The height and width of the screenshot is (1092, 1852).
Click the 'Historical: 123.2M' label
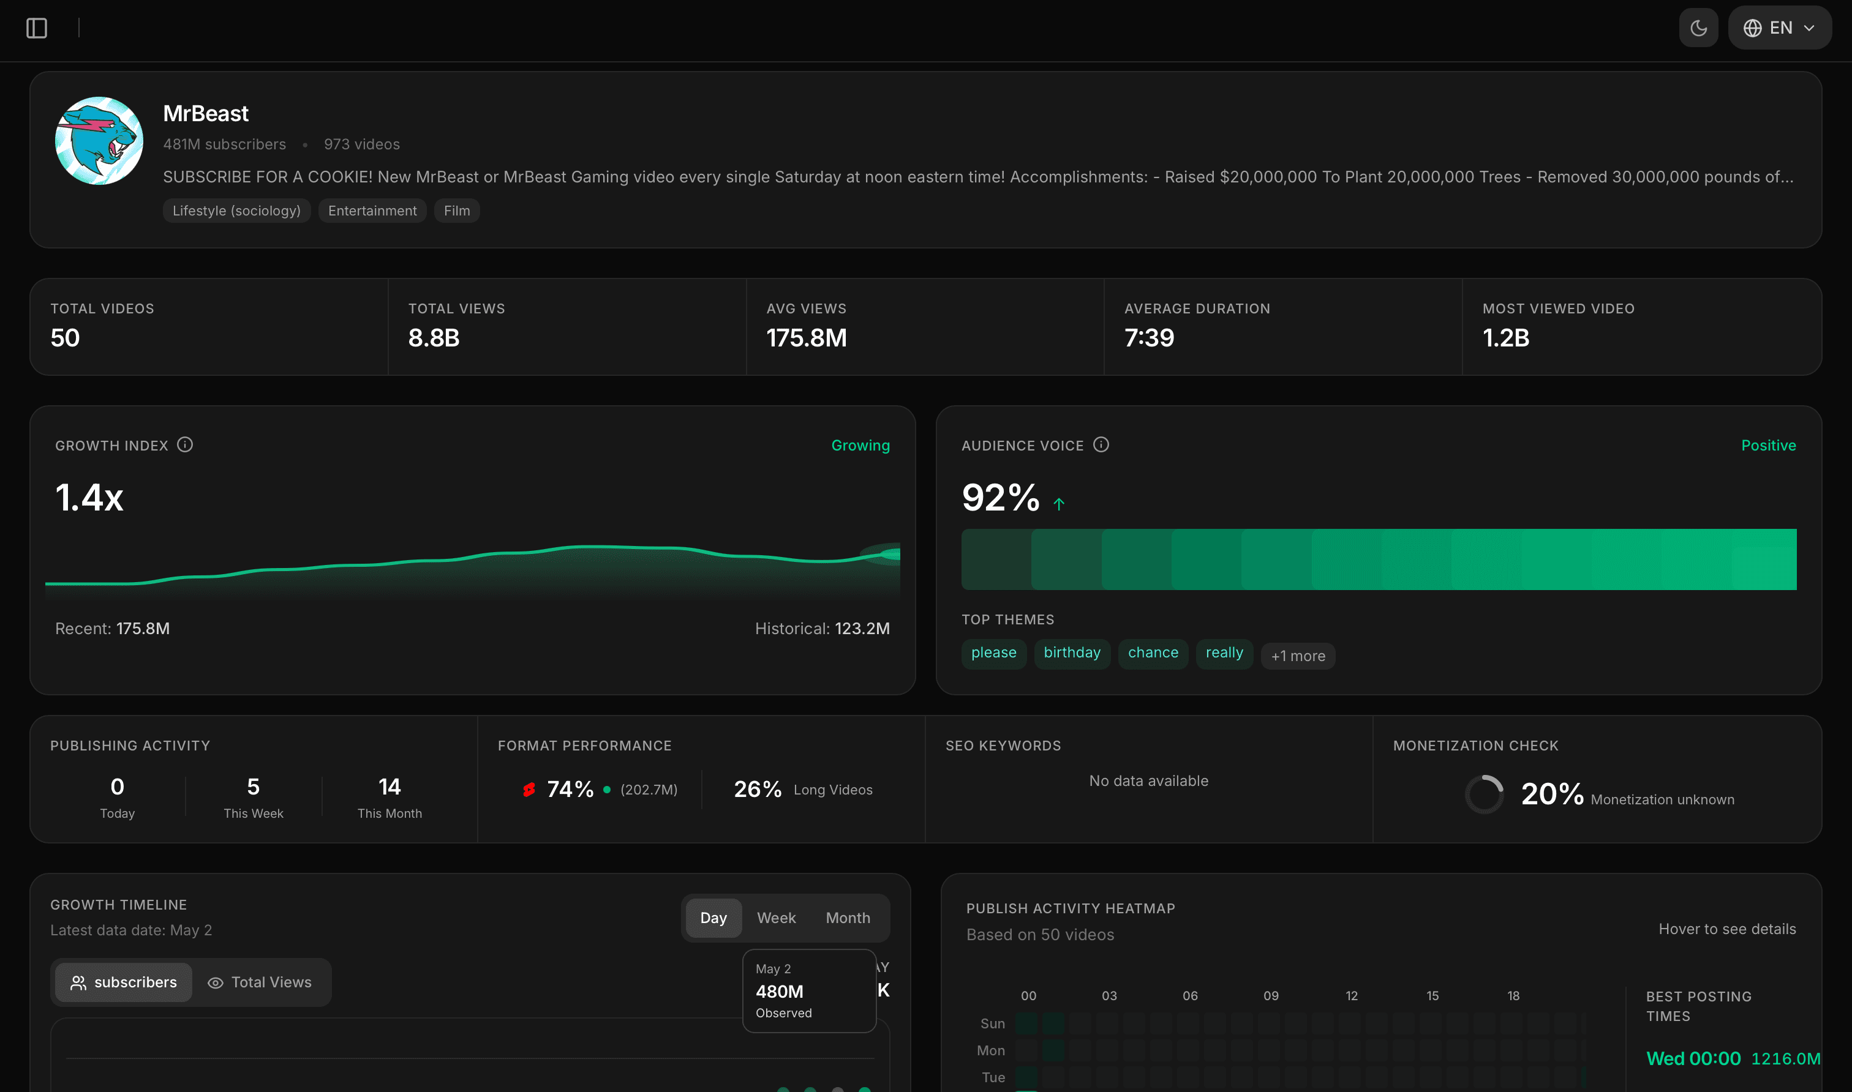(x=821, y=629)
